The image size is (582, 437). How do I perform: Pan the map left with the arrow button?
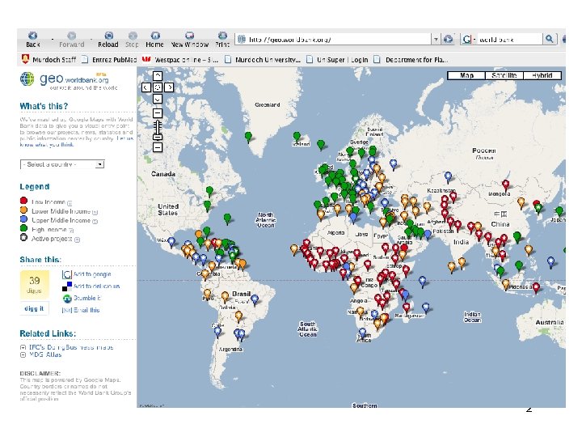[x=145, y=87]
